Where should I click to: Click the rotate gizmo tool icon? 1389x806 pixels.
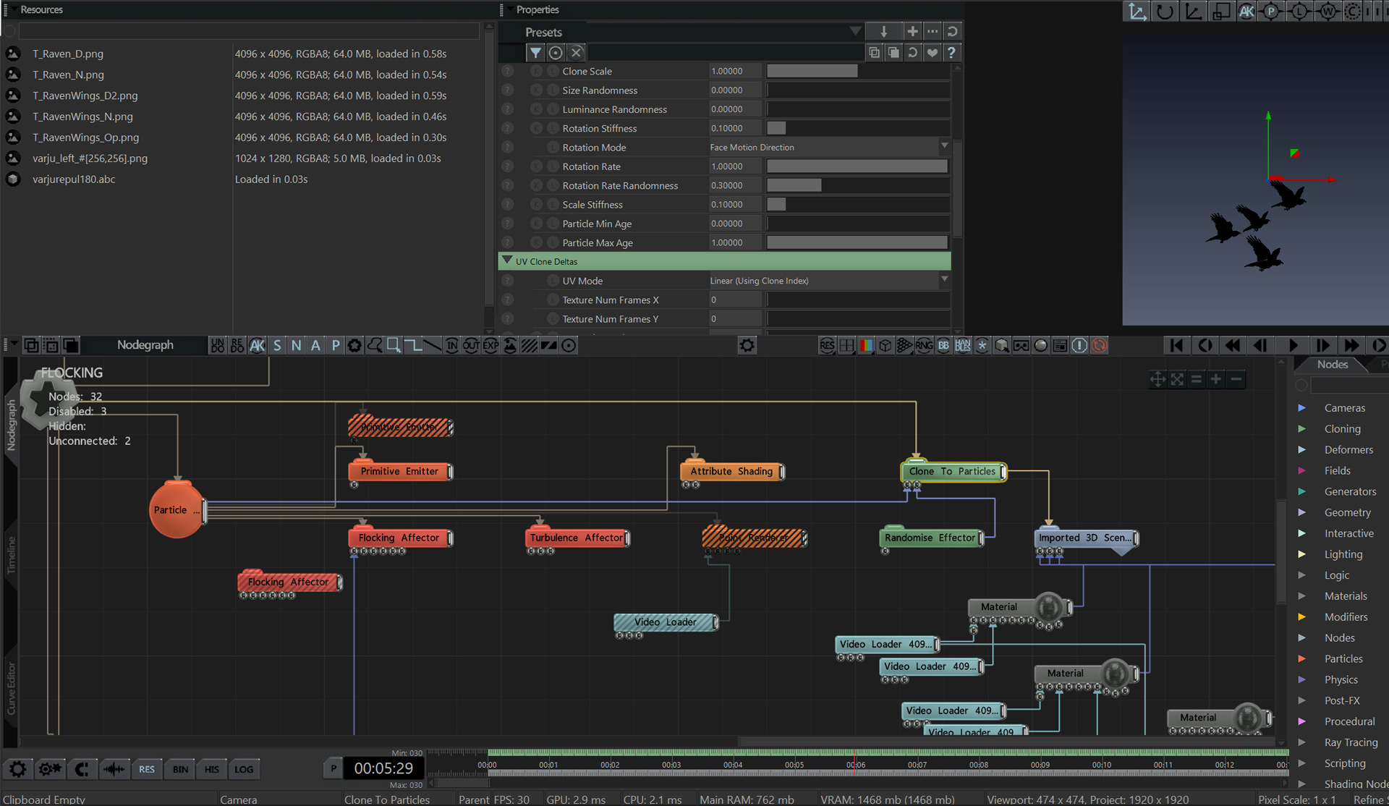point(1165,12)
